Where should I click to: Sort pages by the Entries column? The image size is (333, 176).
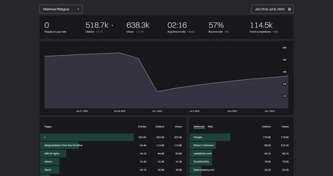click(142, 127)
